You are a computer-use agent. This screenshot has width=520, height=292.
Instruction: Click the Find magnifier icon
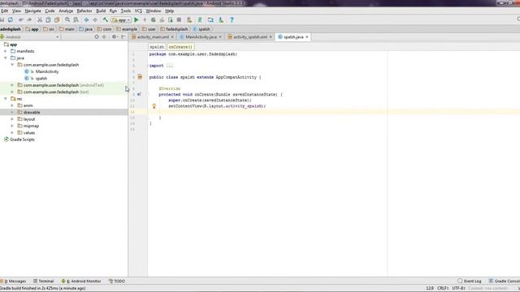(67, 19)
